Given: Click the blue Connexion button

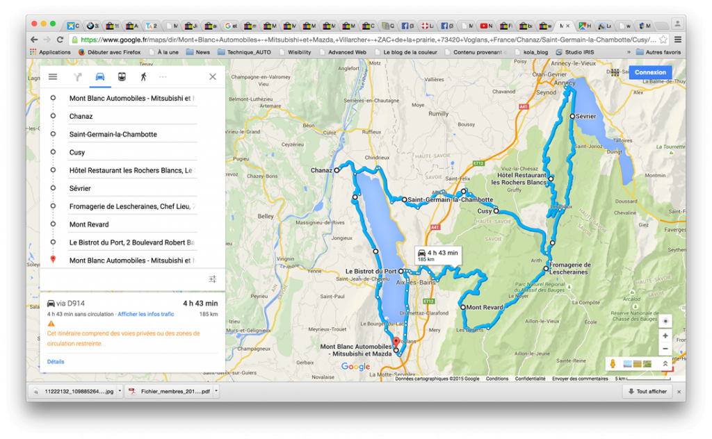Looking at the screenshot, I should click(650, 72).
